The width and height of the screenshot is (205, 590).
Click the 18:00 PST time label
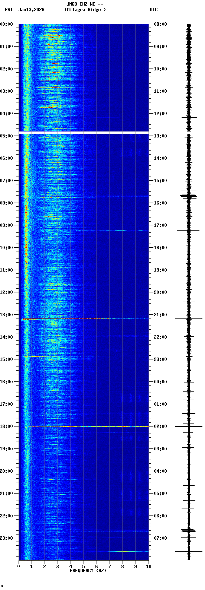(6, 426)
